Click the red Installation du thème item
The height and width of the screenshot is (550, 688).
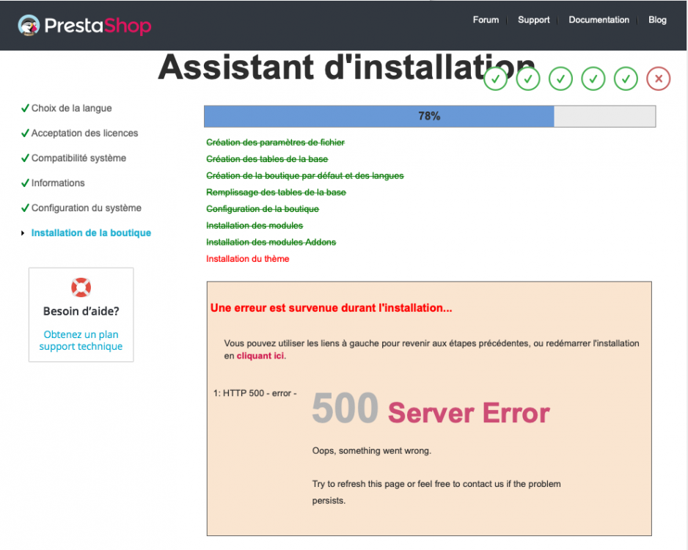(247, 259)
